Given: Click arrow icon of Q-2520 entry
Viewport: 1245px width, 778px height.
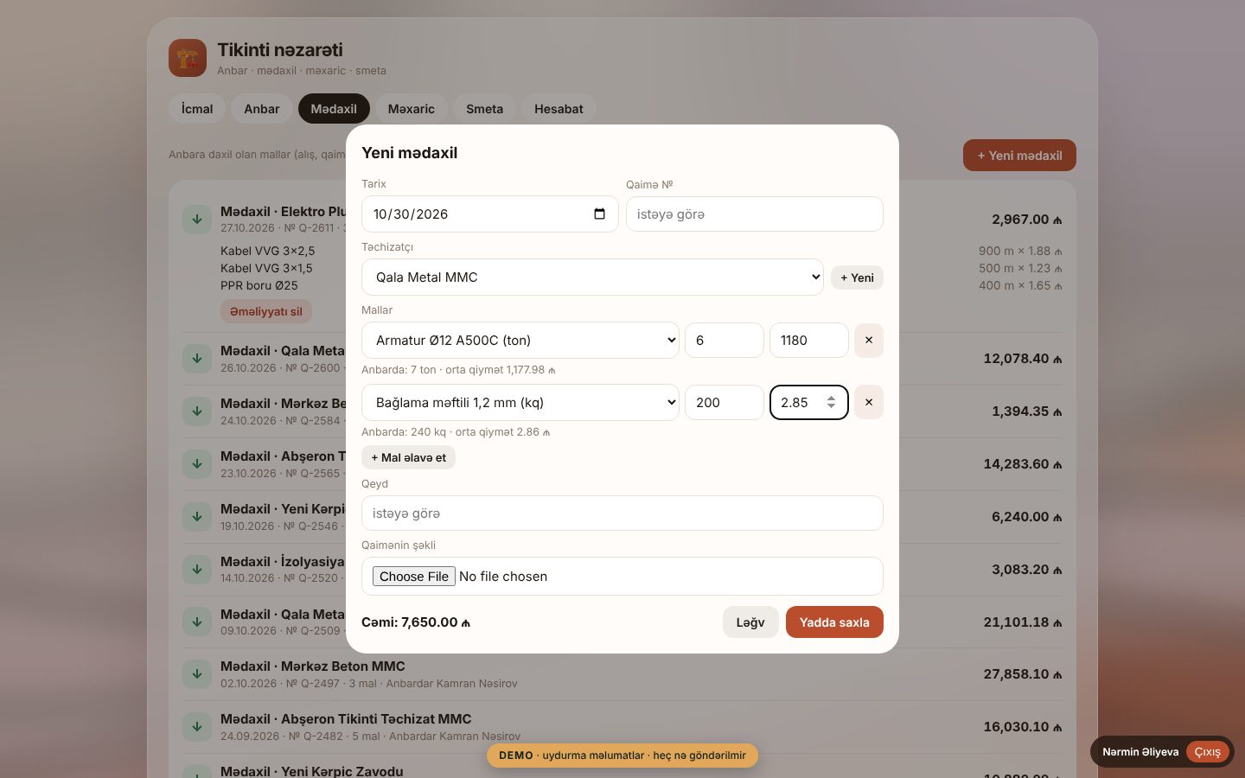Looking at the screenshot, I should tap(197, 569).
